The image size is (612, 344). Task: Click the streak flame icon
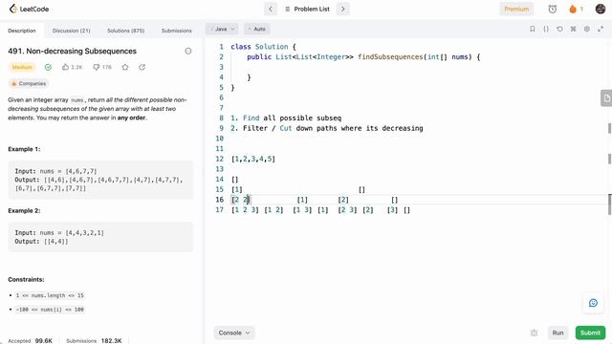(573, 9)
